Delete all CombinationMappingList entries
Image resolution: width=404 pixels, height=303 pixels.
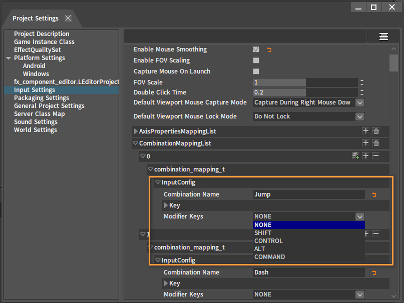376,143
